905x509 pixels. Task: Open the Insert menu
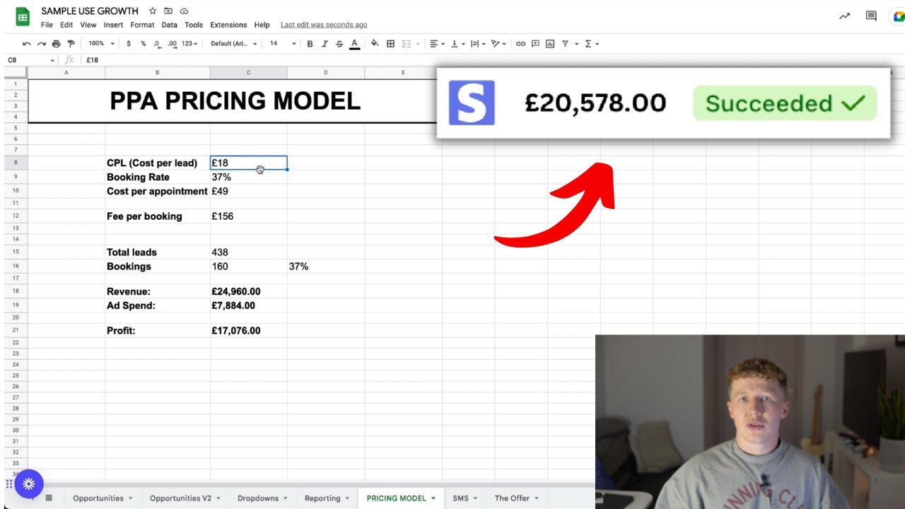click(113, 25)
